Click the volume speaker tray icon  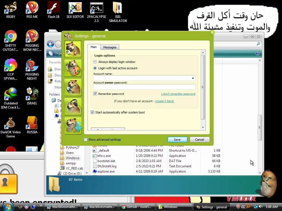[261, 207]
